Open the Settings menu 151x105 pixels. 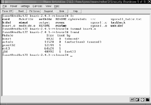(x=25, y=6)
